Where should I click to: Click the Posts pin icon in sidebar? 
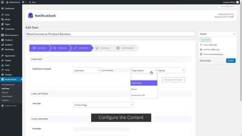(3, 15)
